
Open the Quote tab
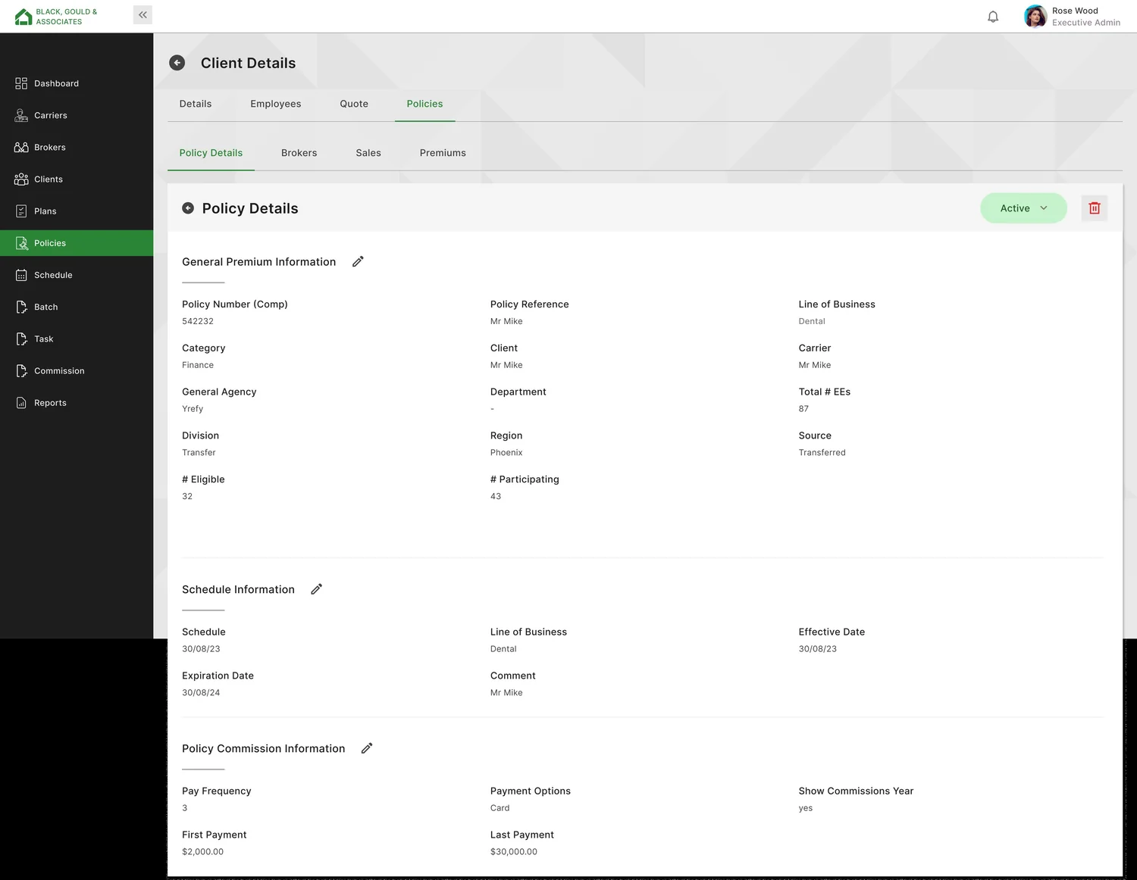(354, 104)
